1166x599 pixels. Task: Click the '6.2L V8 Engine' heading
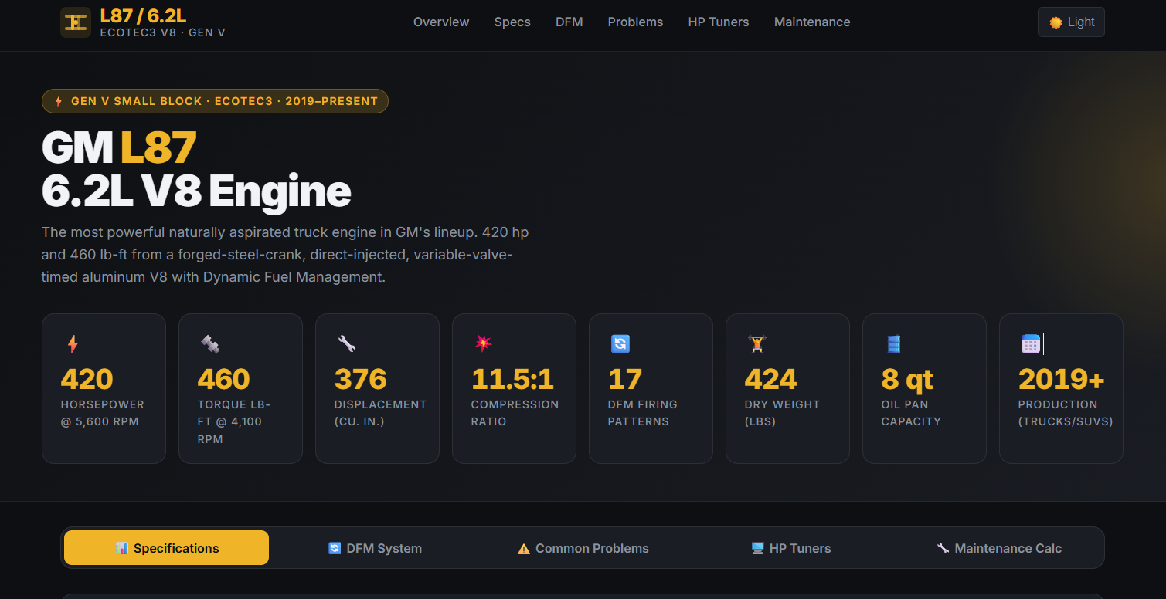click(196, 191)
